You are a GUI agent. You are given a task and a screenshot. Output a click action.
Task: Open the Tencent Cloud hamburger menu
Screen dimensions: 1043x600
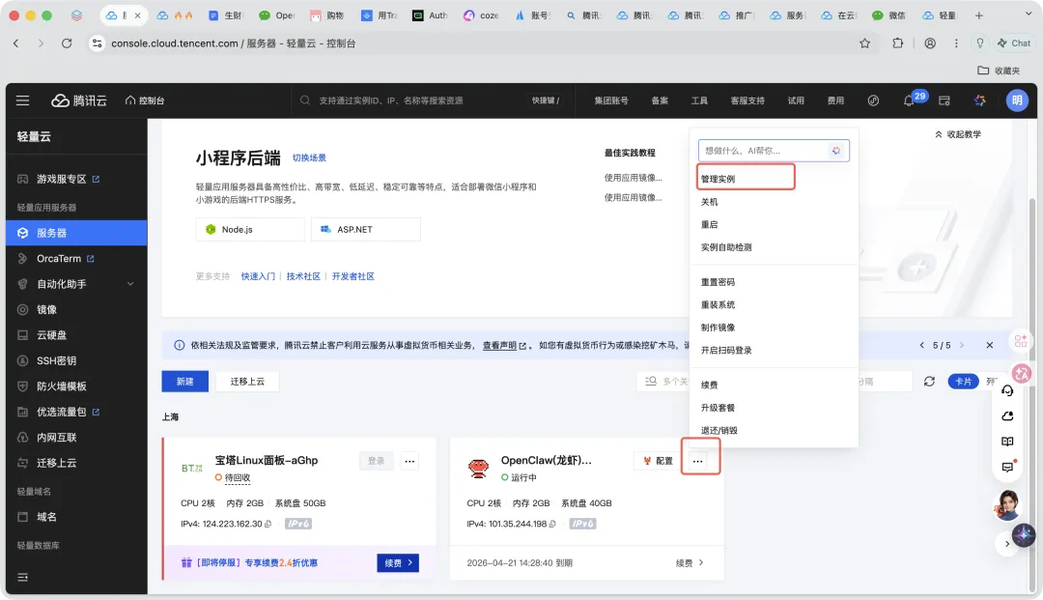pos(22,100)
